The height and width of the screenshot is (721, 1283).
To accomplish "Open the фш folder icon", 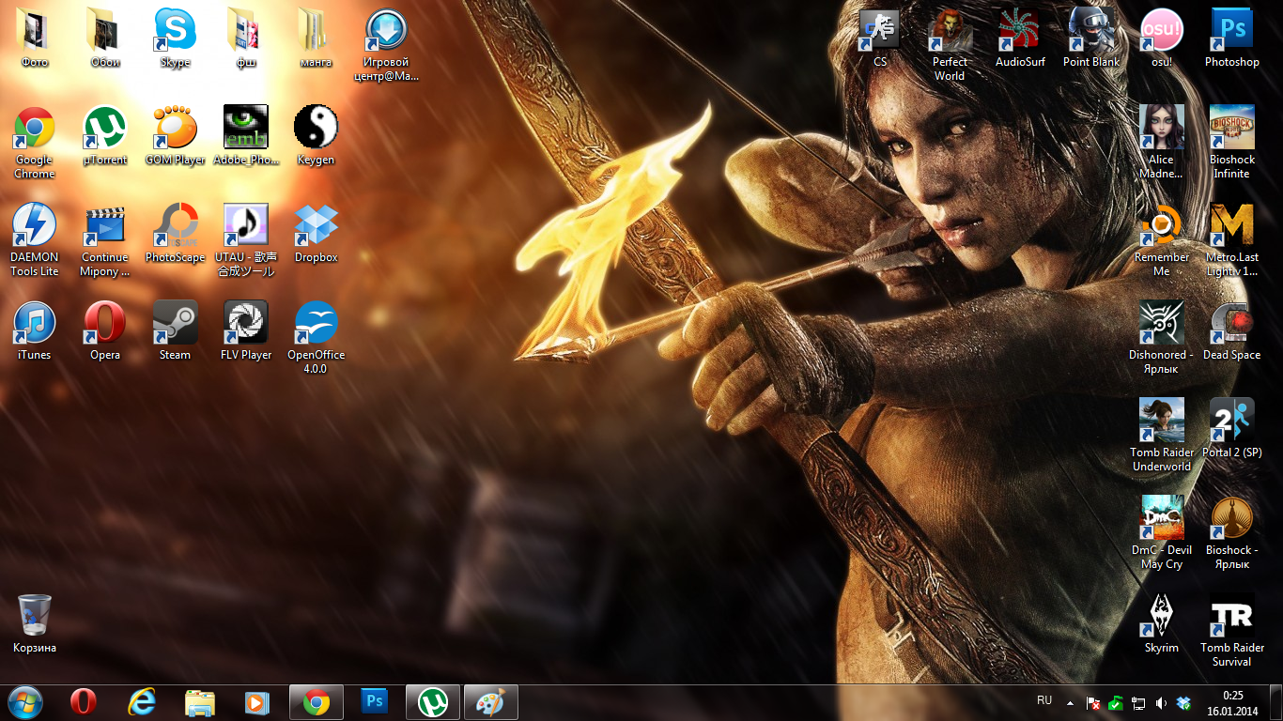I will [x=245, y=38].
